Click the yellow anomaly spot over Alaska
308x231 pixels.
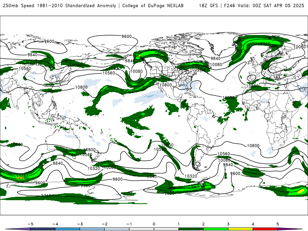point(139,56)
